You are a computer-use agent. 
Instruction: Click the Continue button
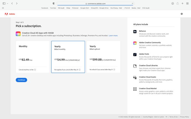click(x=22, y=80)
